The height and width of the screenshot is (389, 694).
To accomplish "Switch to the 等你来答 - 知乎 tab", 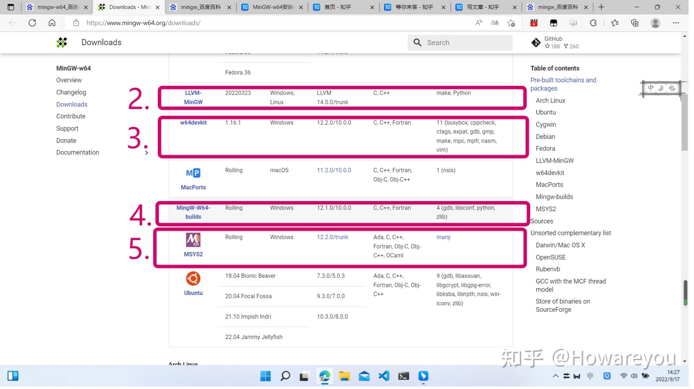I will click(x=416, y=7).
